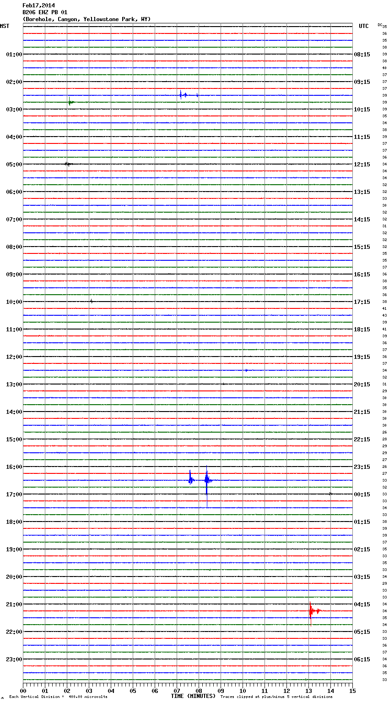Click the 05 tick label on the minutes axis

tap(133, 691)
